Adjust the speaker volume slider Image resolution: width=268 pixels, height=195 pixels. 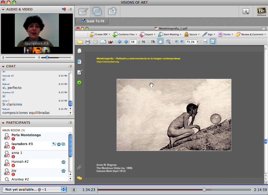tap(47, 57)
